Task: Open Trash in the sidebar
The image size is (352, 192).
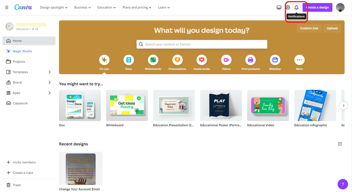Action: click(x=29, y=185)
